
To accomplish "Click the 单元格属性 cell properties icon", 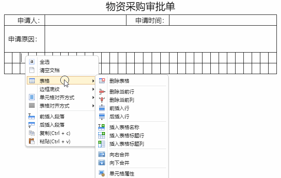I will (102, 173).
